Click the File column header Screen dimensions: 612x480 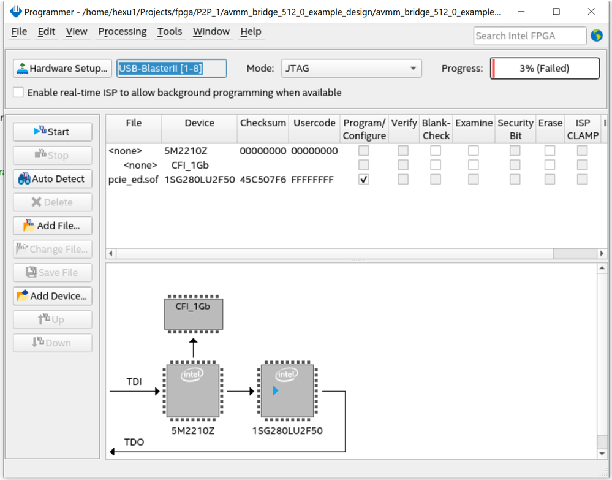pyautogui.click(x=134, y=129)
